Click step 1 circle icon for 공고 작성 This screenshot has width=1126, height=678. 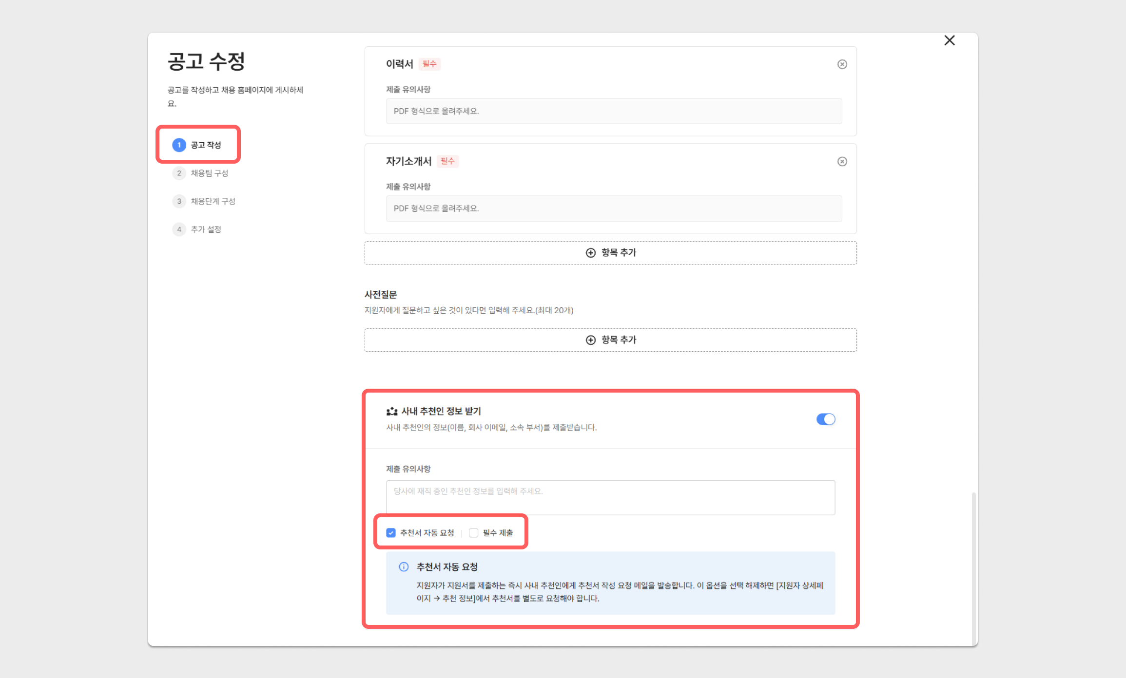coord(179,145)
